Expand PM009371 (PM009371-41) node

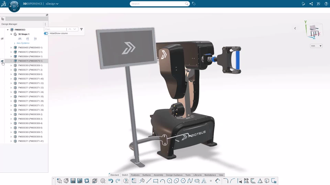tap(11, 141)
